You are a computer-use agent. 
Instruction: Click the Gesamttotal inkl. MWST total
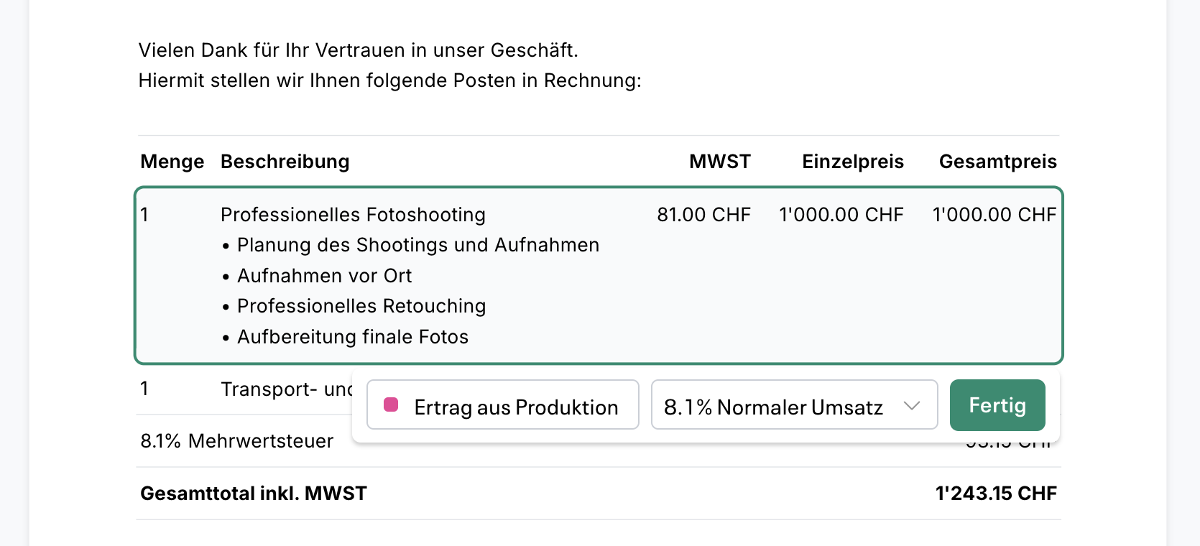pos(253,493)
